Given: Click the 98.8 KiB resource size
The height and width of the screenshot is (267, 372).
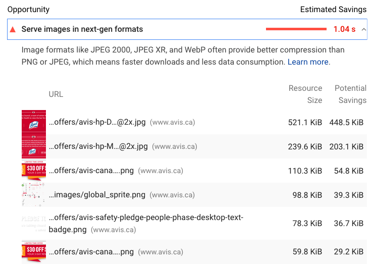Looking at the screenshot, I should 307,195.
